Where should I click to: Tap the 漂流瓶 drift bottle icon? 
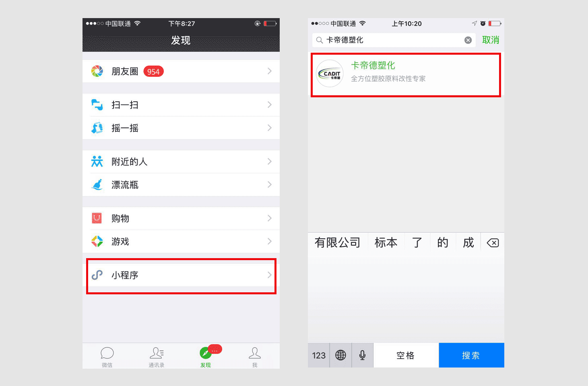(x=97, y=185)
